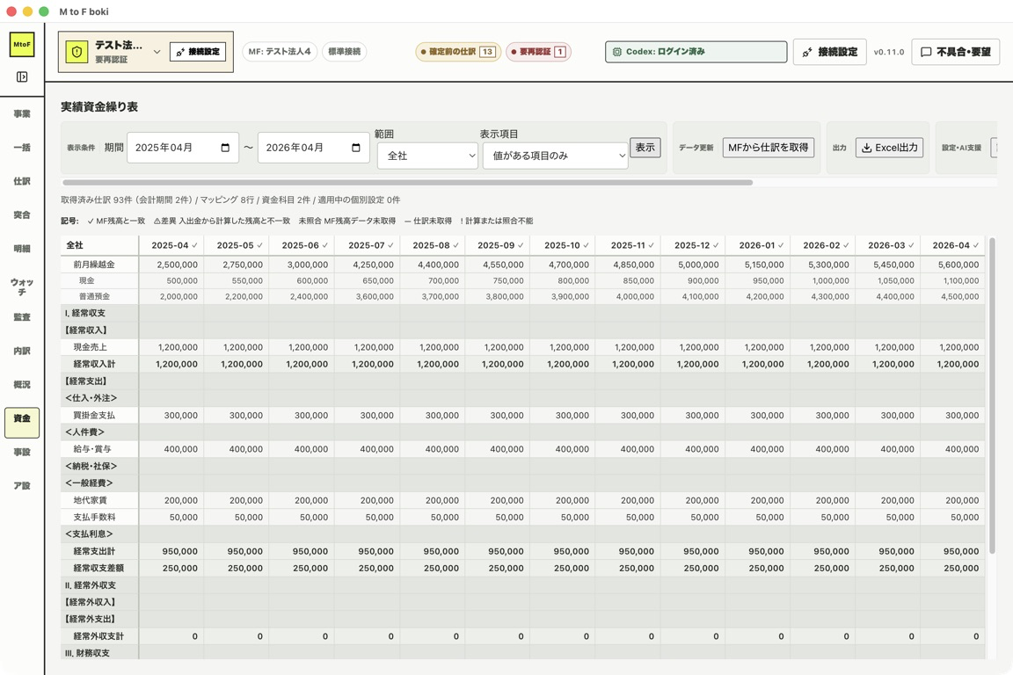Switch to the 突合 sidebar section
The width and height of the screenshot is (1013, 675).
pyautogui.click(x=22, y=214)
